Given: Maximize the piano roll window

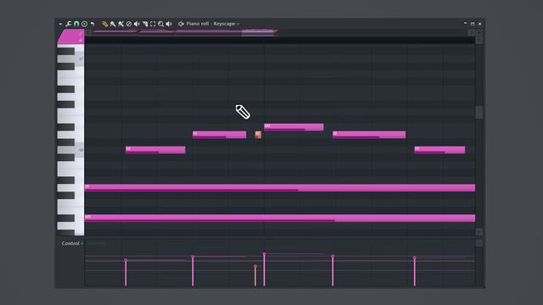Looking at the screenshot, I should click(473, 24).
